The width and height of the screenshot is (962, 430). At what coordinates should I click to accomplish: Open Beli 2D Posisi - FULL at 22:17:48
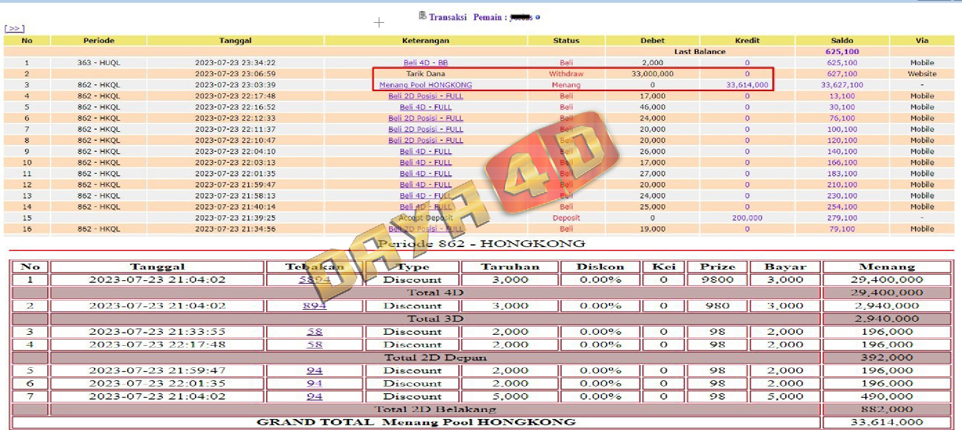pyautogui.click(x=426, y=96)
